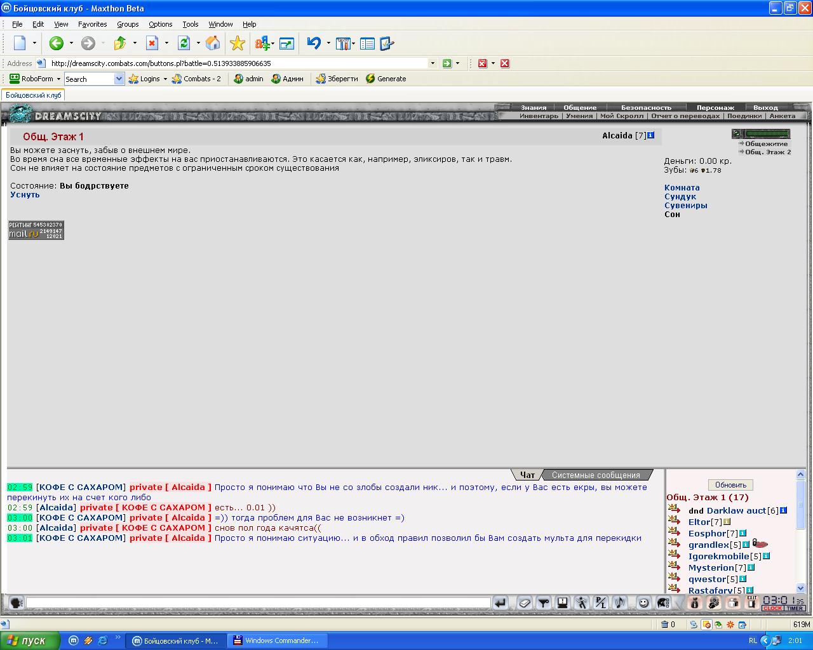Click the fullscreen window toolbar icon
This screenshot has width=813, height=650.
pos(287,43)
